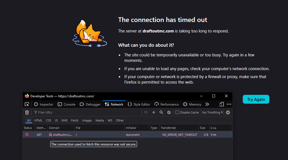Switch to the Performance tab
Viewport: 288px width, 160px height.
(166, 104)
